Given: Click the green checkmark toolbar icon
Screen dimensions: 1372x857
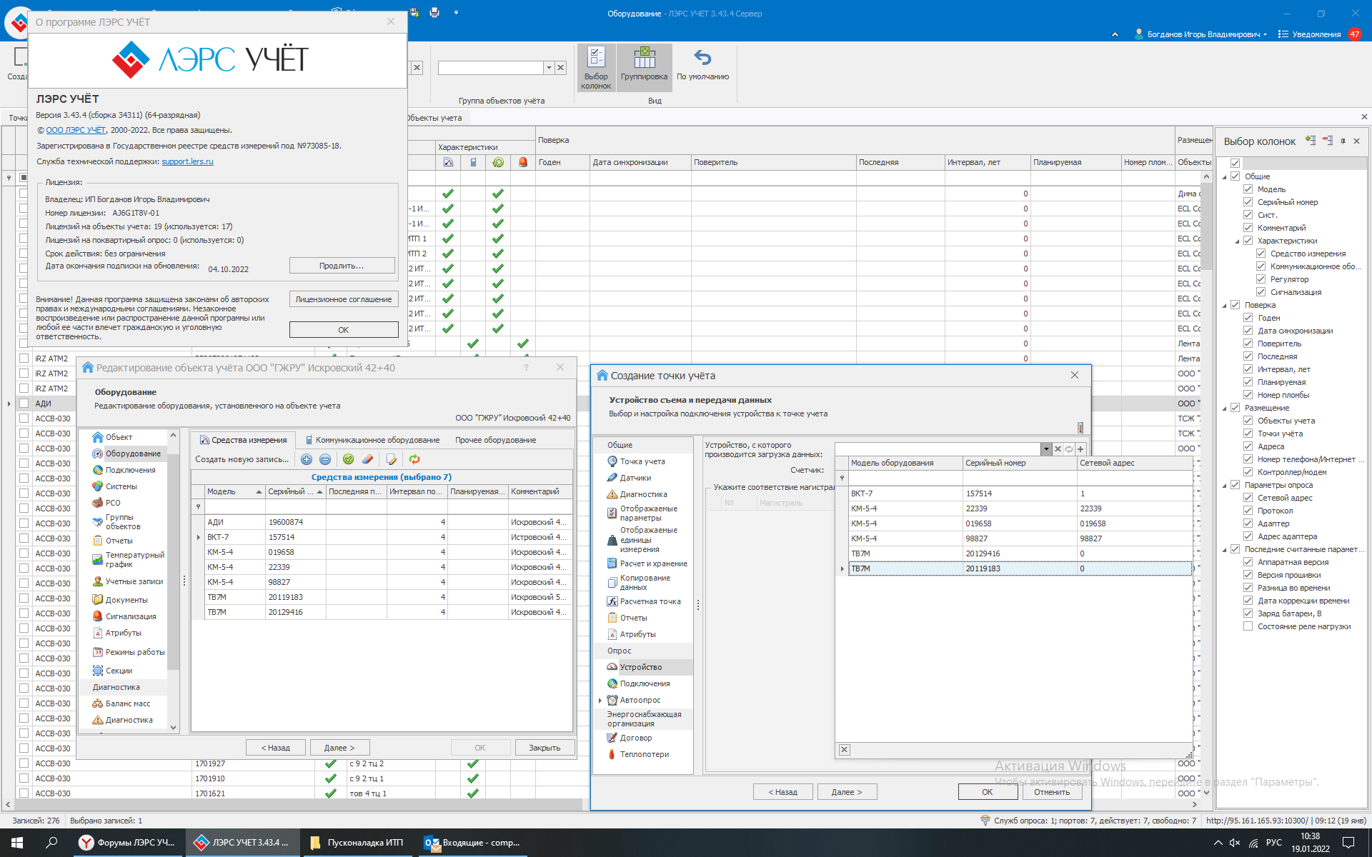Looking at the screenshot, I should click(x=349, y=459).
